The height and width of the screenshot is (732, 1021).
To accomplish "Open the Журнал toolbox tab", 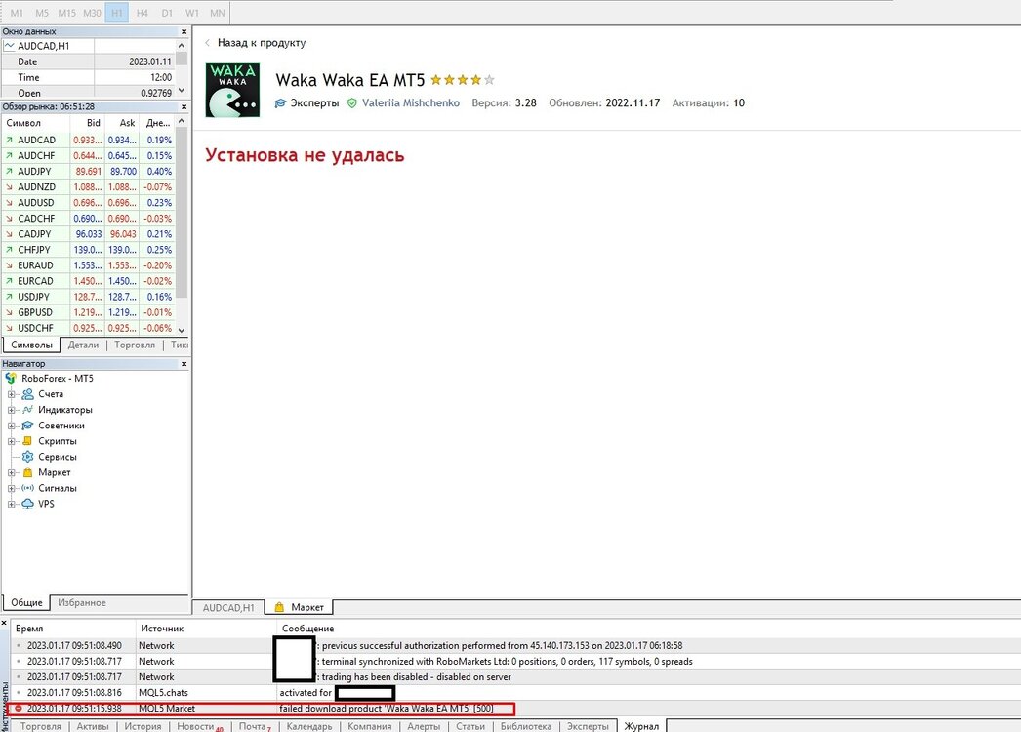I will 641,726.
